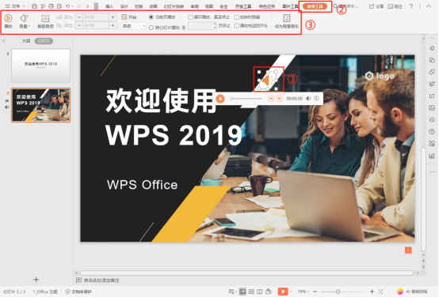Click the Undo arrow icon
The image size is (439, 298).
click(68, 6)
